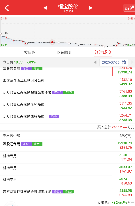Open the candlestick chart view icon
This screenshot has height=206, width=135.
129,8
